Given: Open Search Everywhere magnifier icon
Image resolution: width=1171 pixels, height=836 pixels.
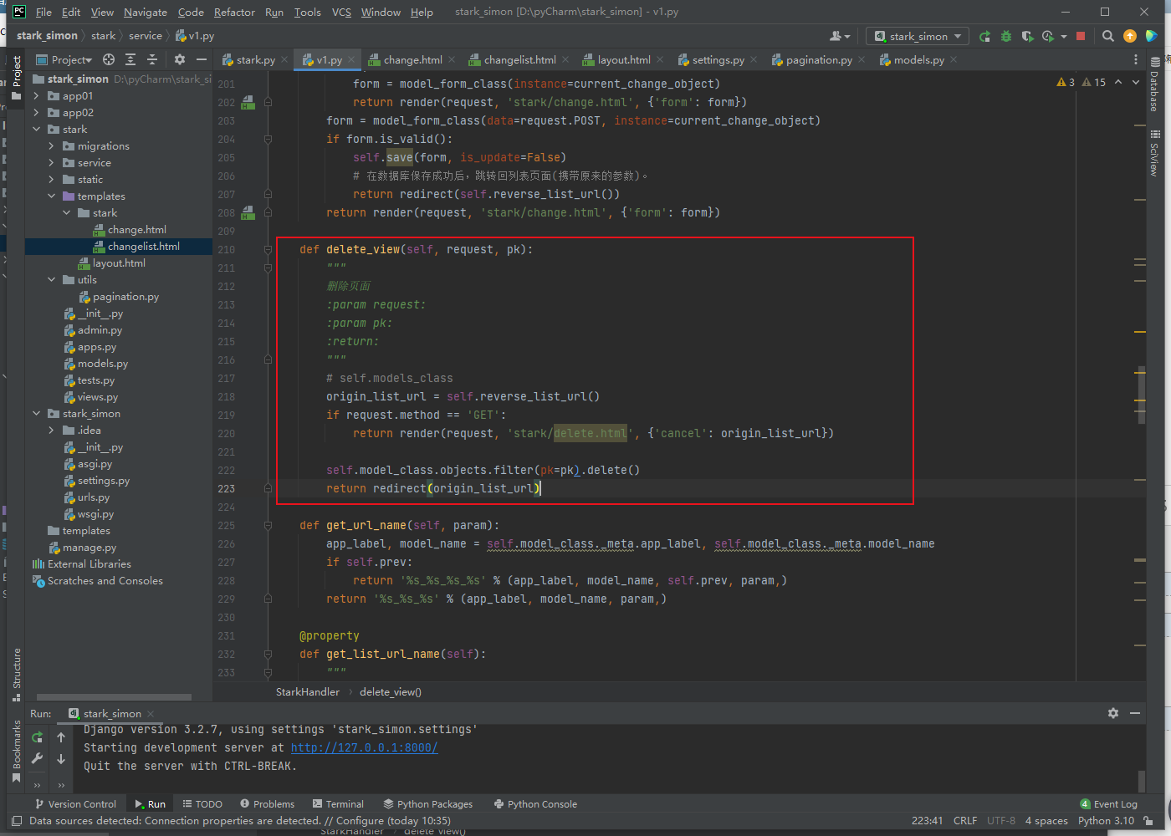Looking at the screenshot, I should pos(1108,36).
